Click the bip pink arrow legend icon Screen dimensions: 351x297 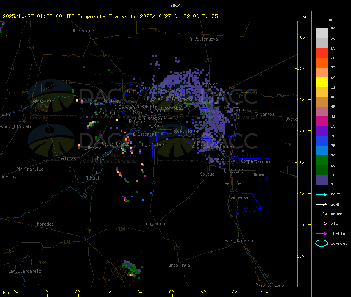pos(321,224)
